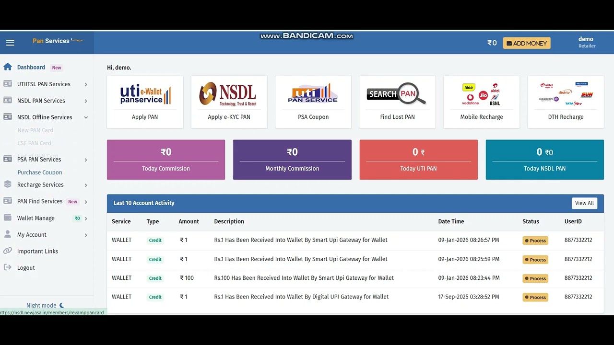
Task: Click the Monthly Commission tile
Action: 292,160
